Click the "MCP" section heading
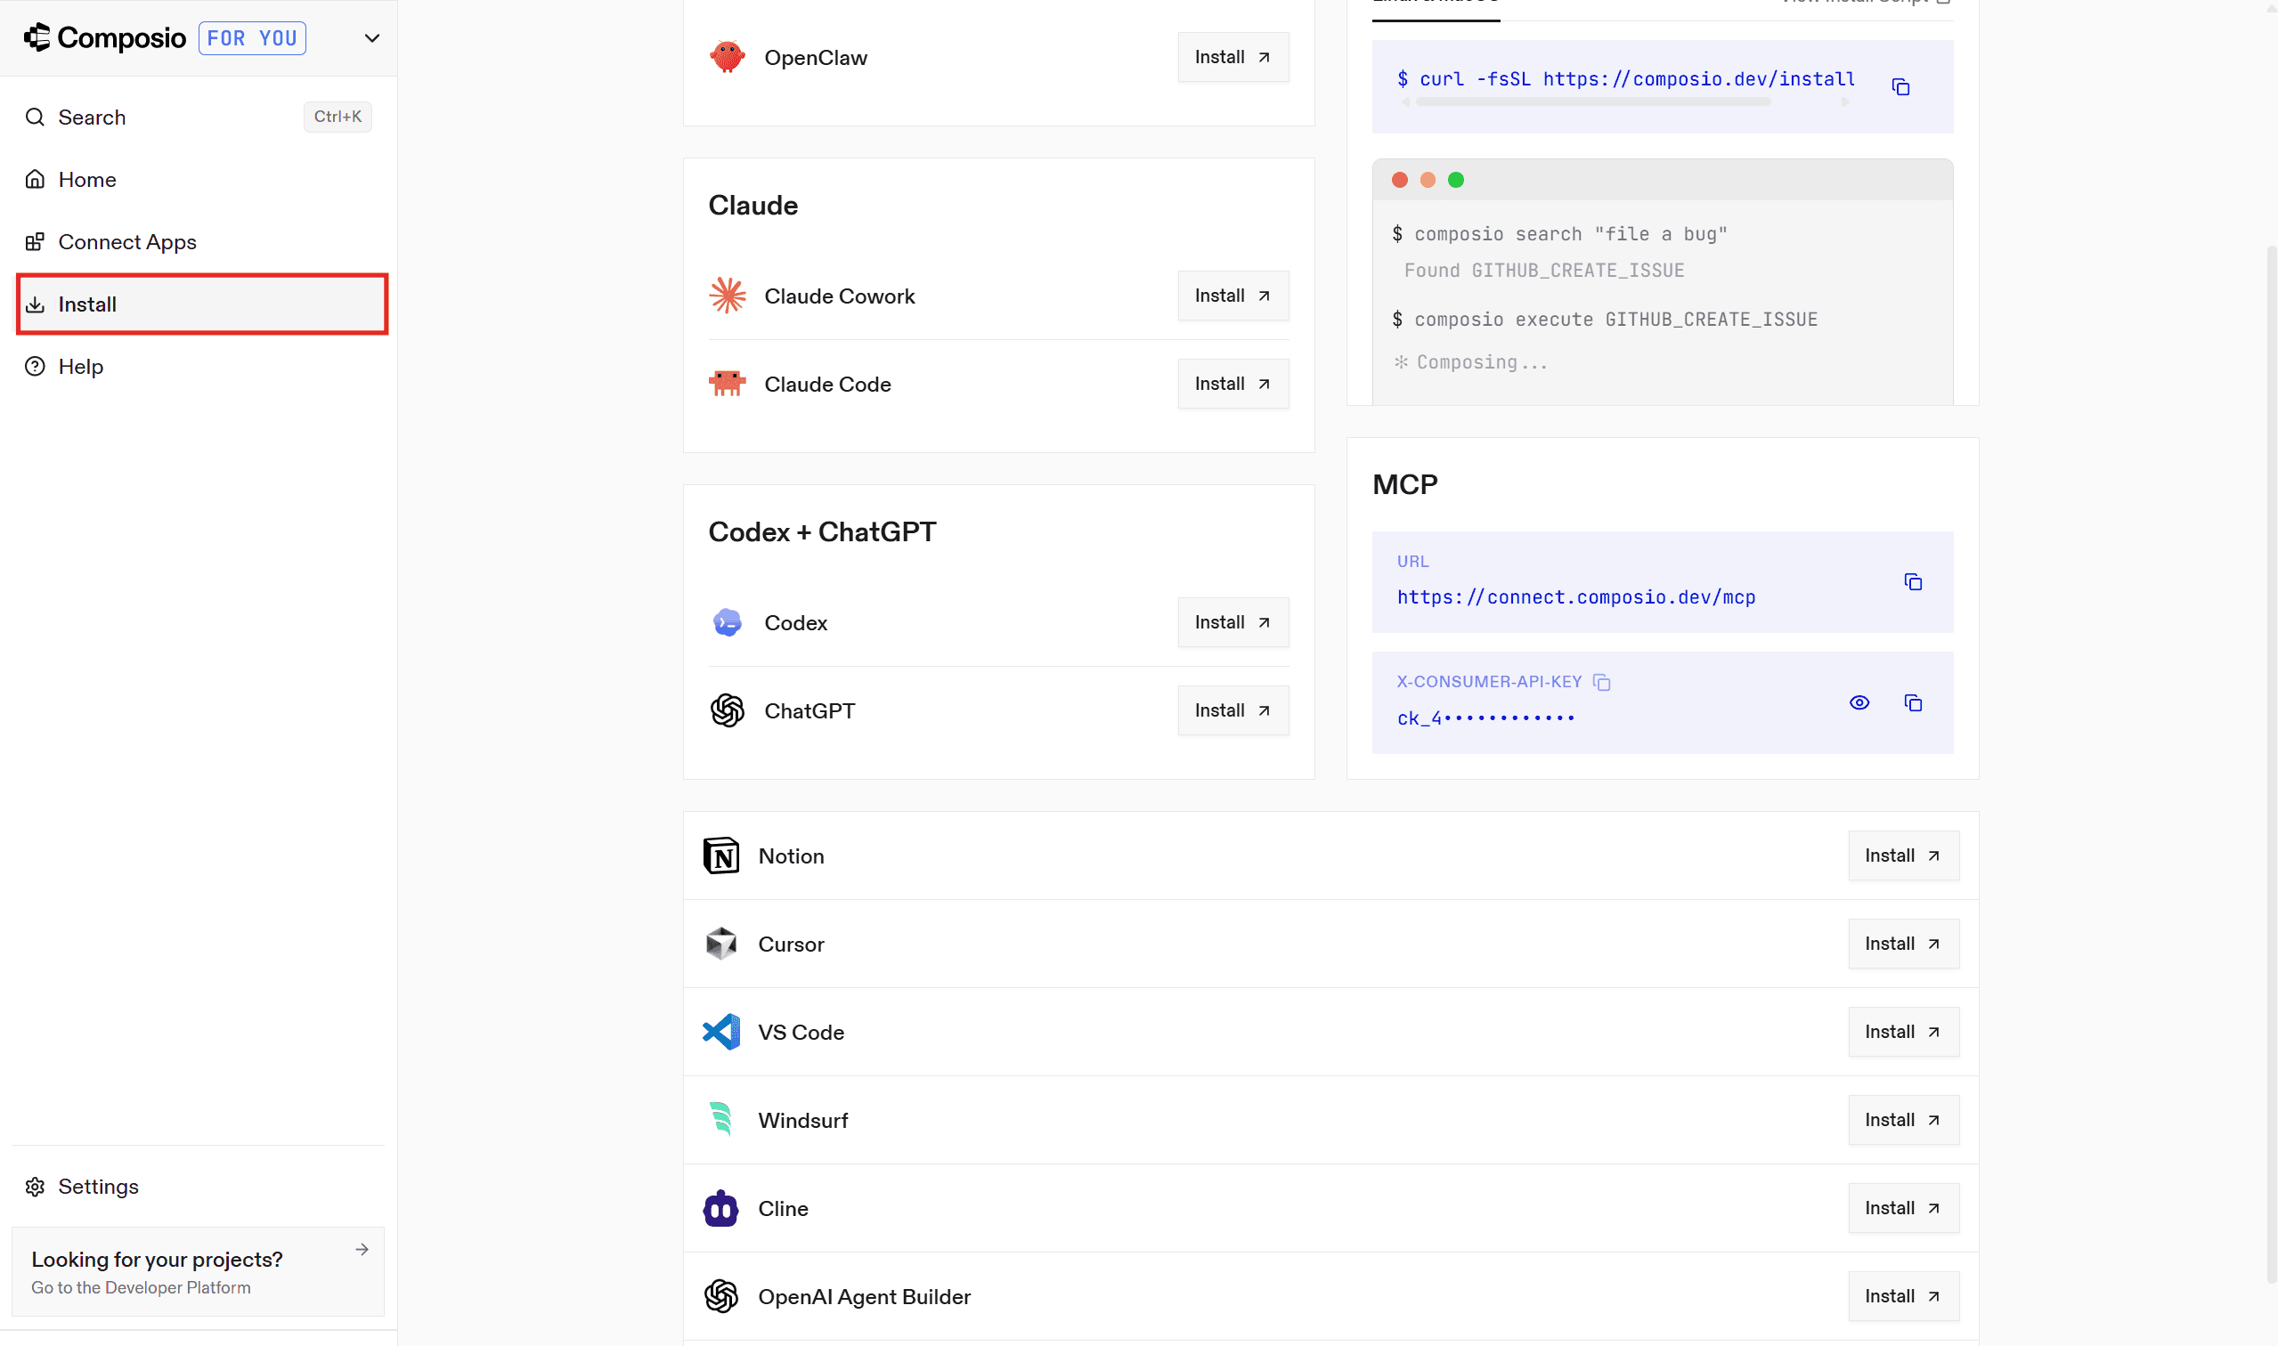 pos(1405,484)
